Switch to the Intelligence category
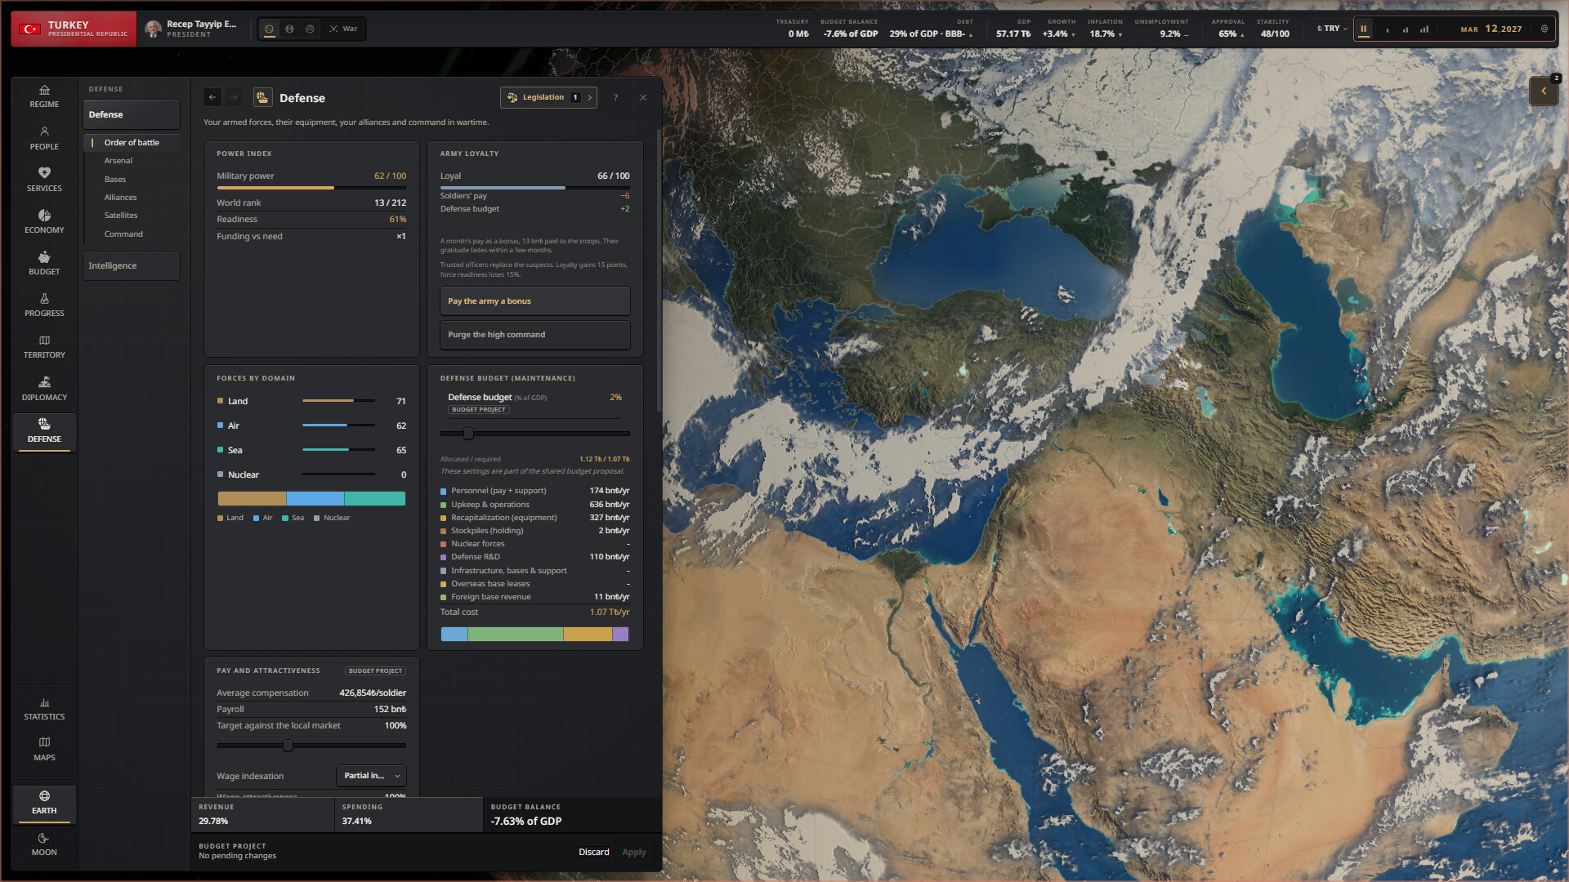Image resolution: width=1569 pixels, height=882 pixels. click(132, 266)
